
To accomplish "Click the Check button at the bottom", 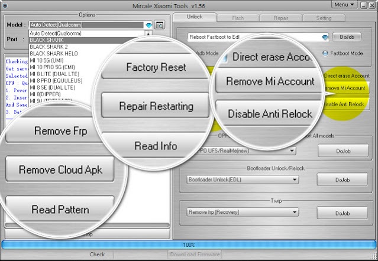I will pos(97,255).
